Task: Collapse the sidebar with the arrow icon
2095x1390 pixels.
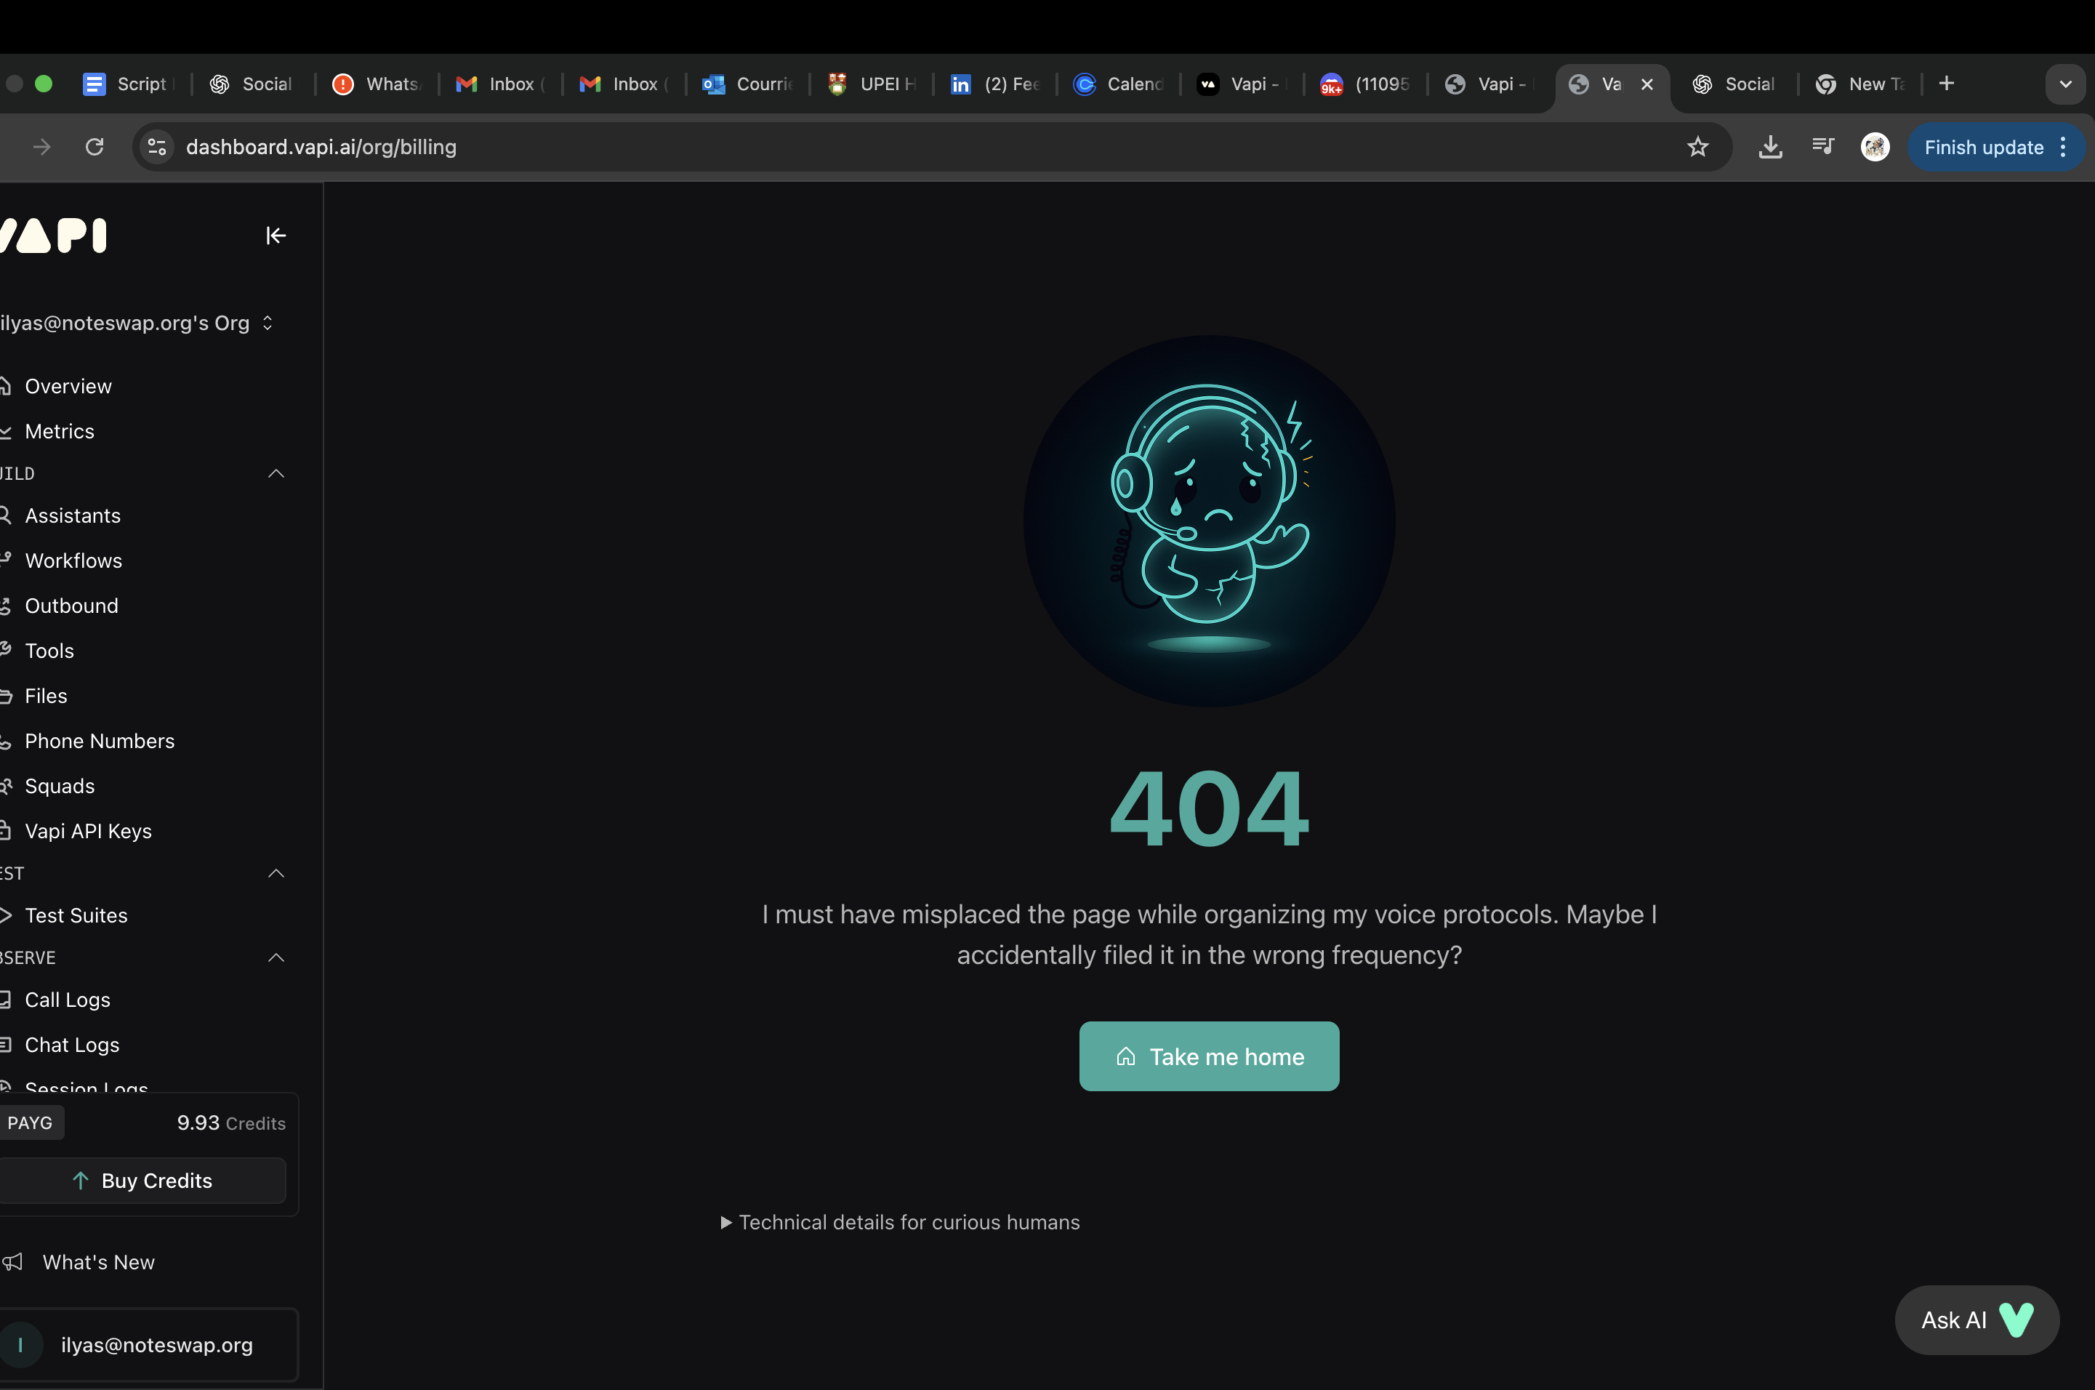Action: [275, 235]
